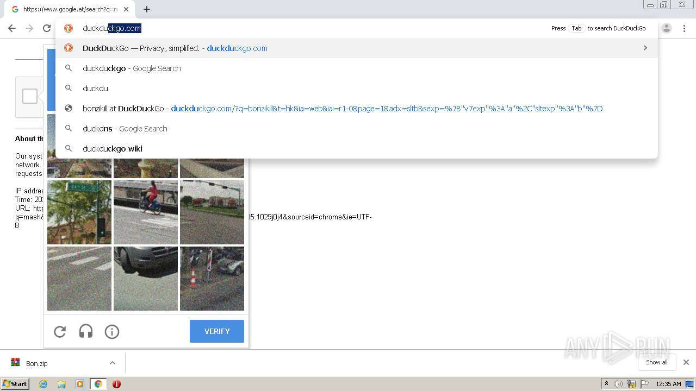Expand arrow on DuckDuckGo suggestion row

click(645, 48)
